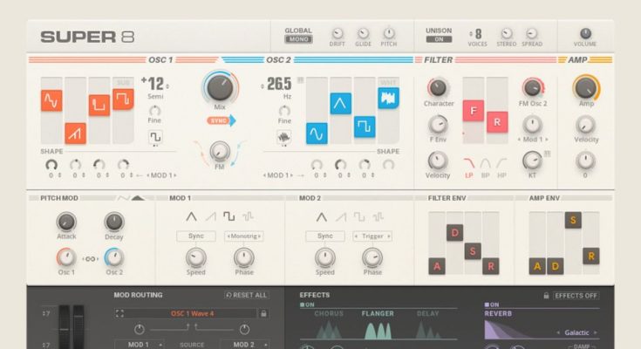
Task: Toggle the Unison ON switch
Action: tap(439, 39)
